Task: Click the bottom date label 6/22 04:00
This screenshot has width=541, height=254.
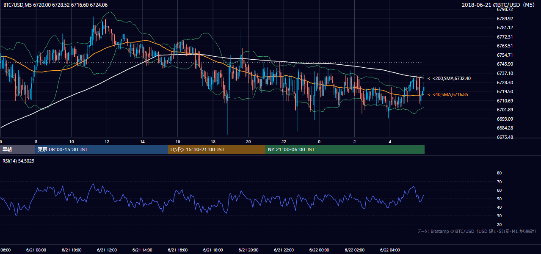Action: pyautogui.click(x=390, y=250)
